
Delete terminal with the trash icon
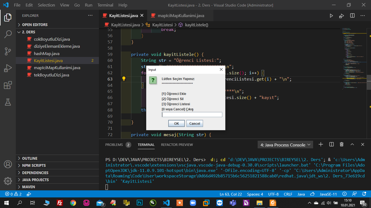pyautogui.click(x=342, y=145)
